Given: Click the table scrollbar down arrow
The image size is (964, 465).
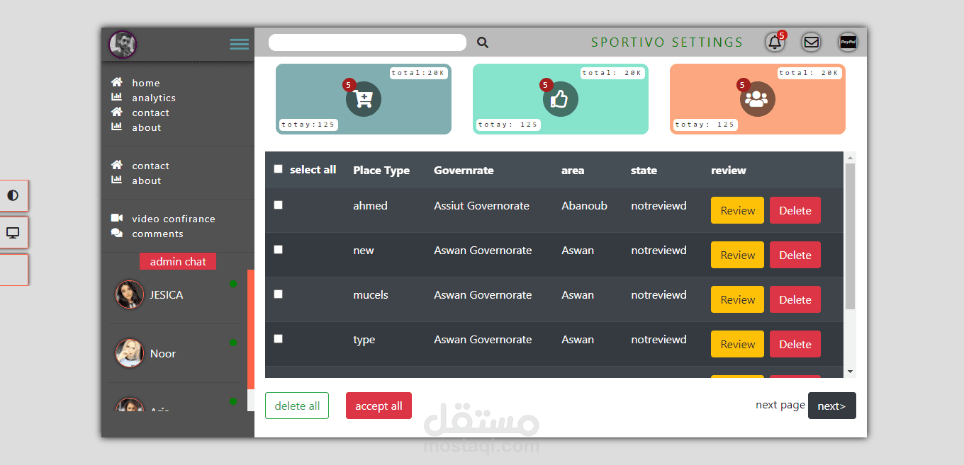Looking at the screenshot, I should tap(851, 372).
